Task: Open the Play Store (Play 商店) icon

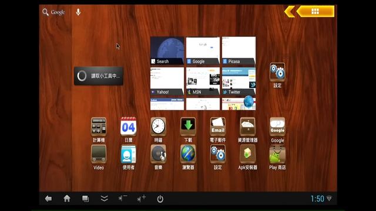Action: (x=277, y=154)
